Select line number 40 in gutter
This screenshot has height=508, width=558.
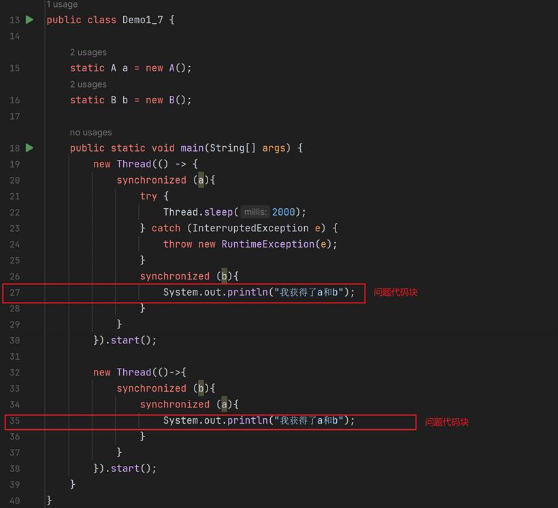click(14, 501)
